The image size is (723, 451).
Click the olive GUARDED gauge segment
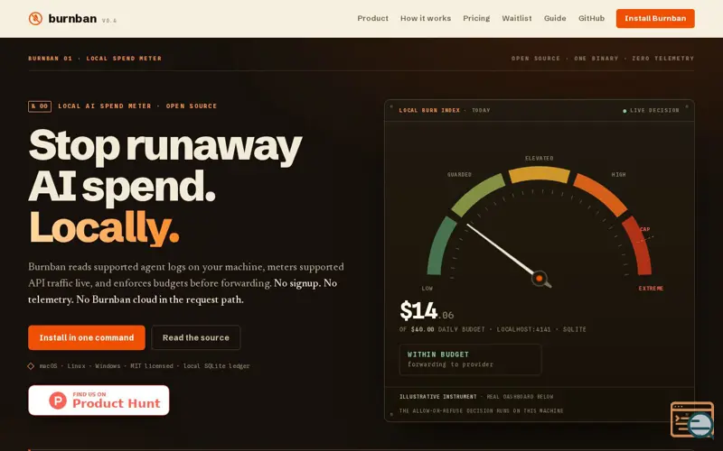click(x=478, y=194)
